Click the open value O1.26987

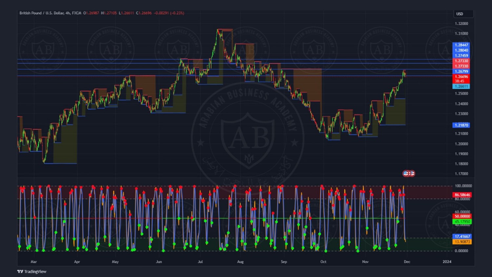[x=91, y=13]
